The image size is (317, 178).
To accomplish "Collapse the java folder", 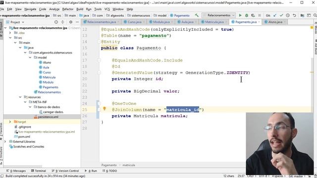I will pyautogui.click(x=20, y=47).
